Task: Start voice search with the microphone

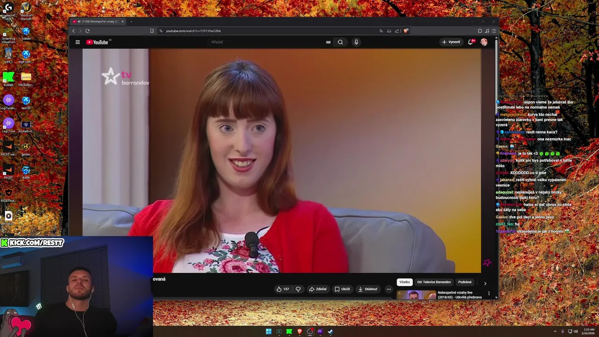Action: pos(356,42)
